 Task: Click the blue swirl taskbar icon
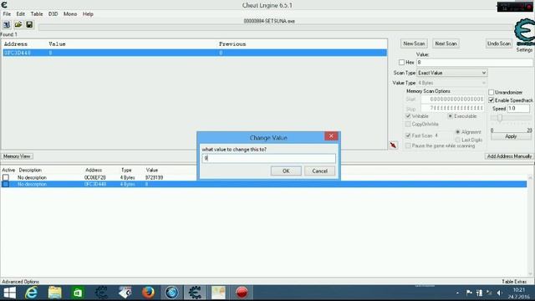(171, 293)
